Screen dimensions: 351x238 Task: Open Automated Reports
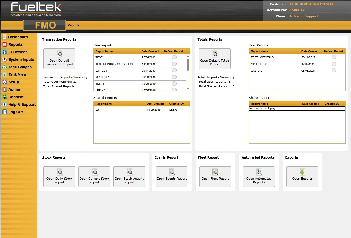coord(259,177)
